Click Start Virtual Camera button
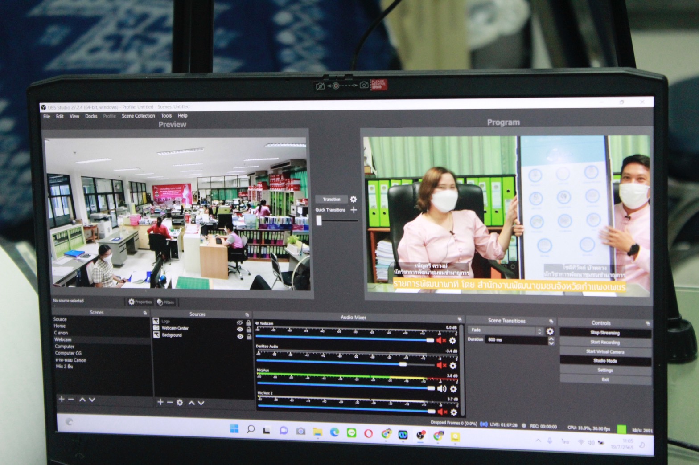The image size is (699, 465). pos(605,351)
